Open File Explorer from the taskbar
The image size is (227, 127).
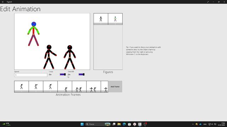coord(119,124)
